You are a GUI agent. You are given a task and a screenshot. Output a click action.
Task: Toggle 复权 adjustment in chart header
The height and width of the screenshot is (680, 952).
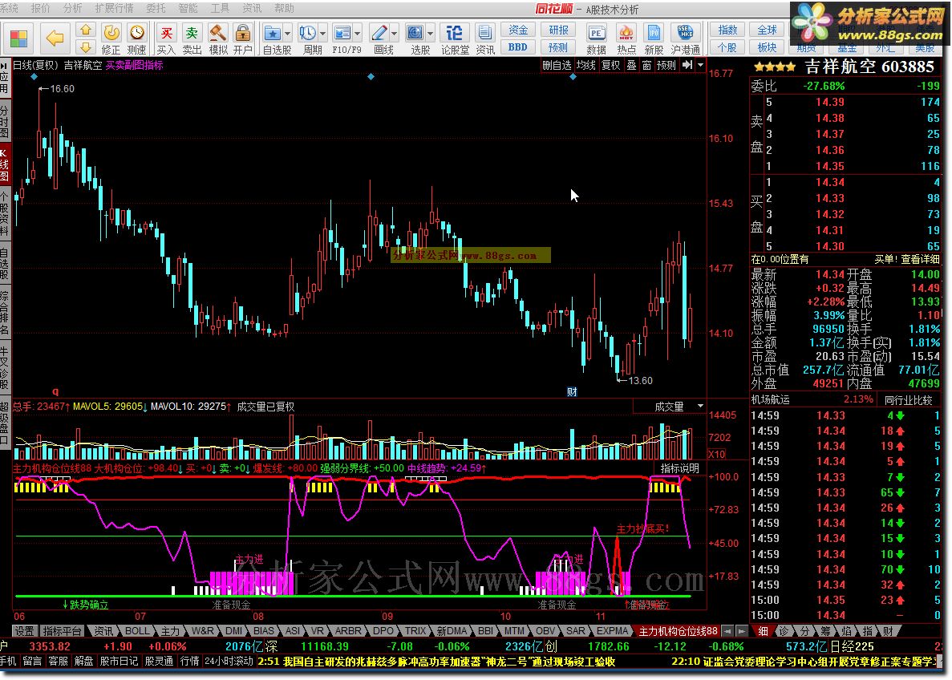coord(611,65)
